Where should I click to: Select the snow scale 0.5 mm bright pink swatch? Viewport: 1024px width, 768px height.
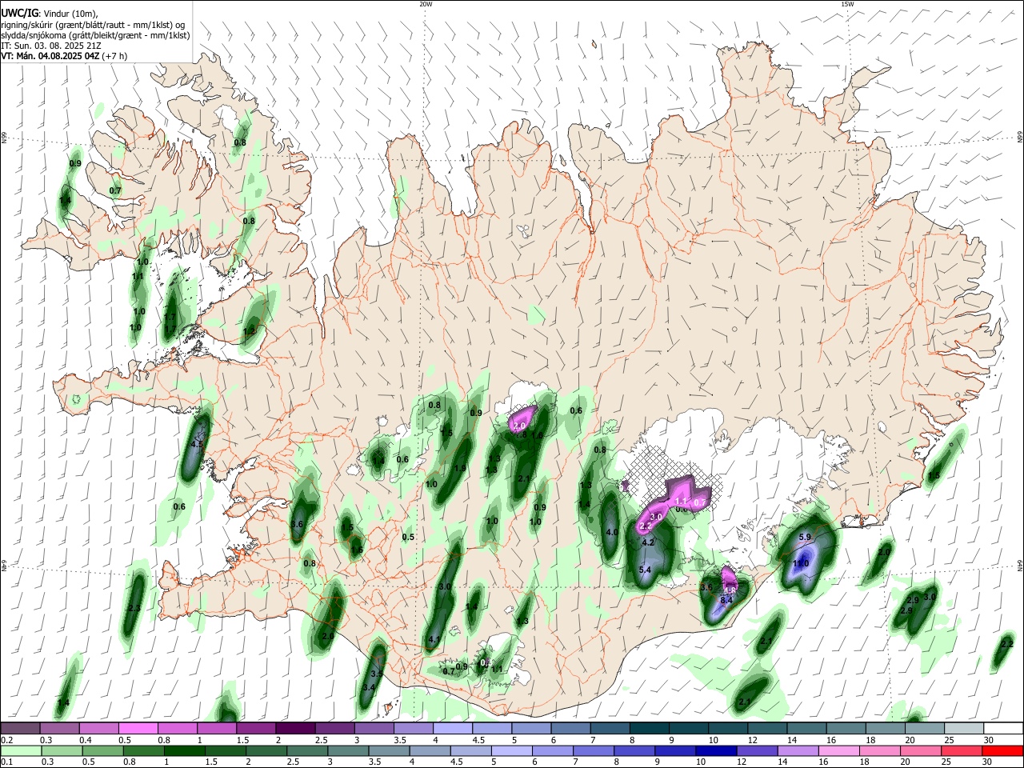138,728
